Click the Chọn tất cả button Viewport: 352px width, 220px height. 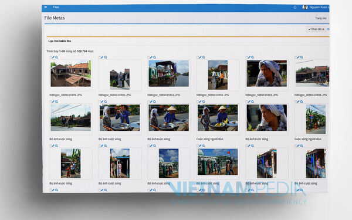click(316, 29)
